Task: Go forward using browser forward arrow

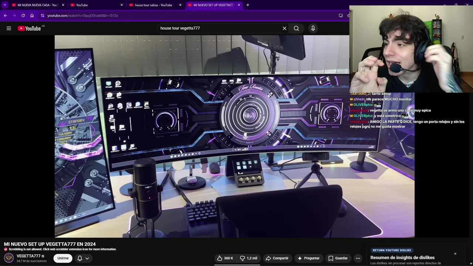Action: 14,16
